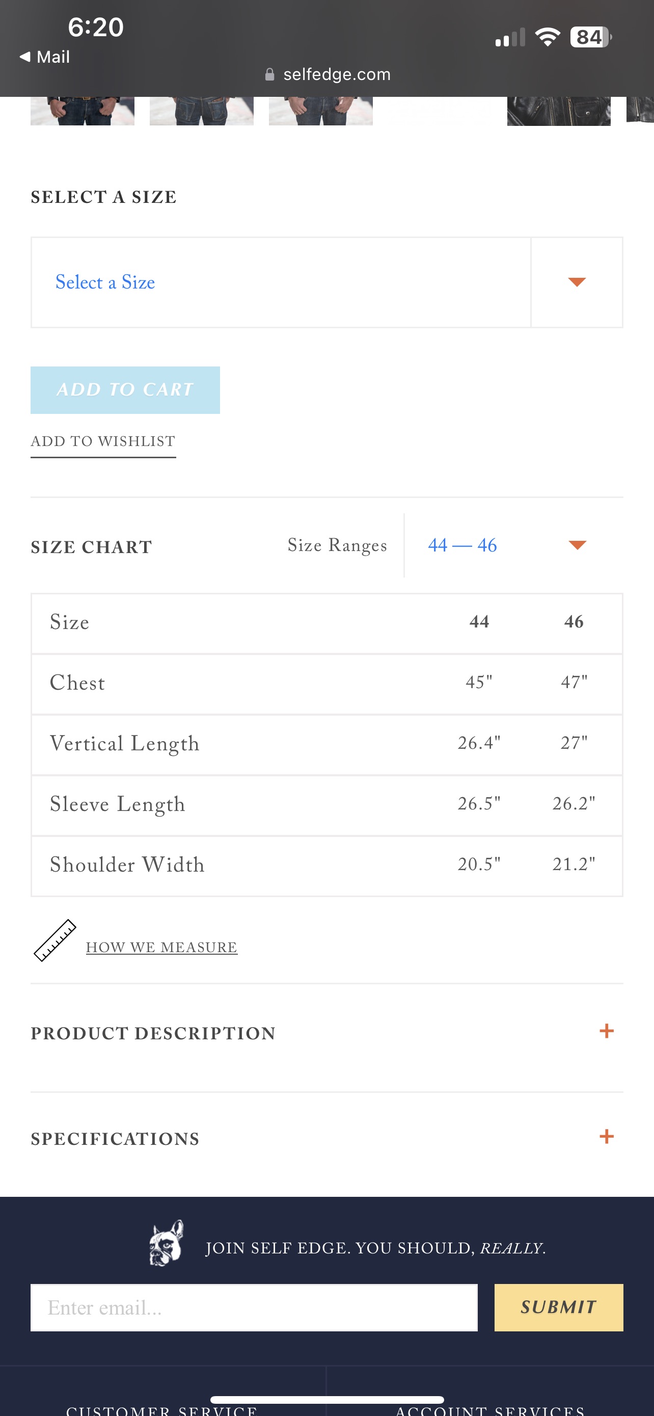Tap the back arrow to return to Mail
654x1416 pixels.
pos(25,57)
